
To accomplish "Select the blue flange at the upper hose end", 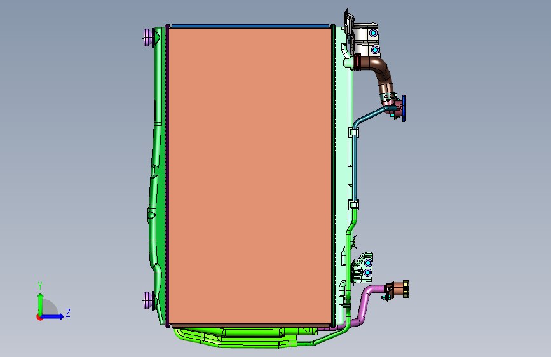I will coord(404,108).
